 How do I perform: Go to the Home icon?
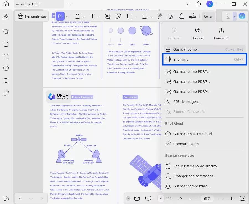pyautogui.click(x=6, y=4)
